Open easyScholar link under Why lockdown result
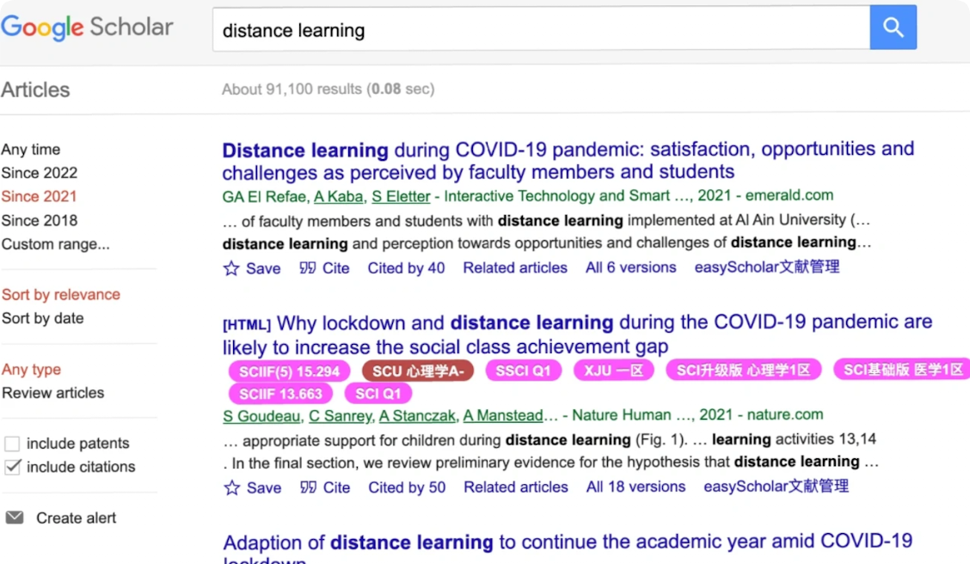 pos(777,487)
